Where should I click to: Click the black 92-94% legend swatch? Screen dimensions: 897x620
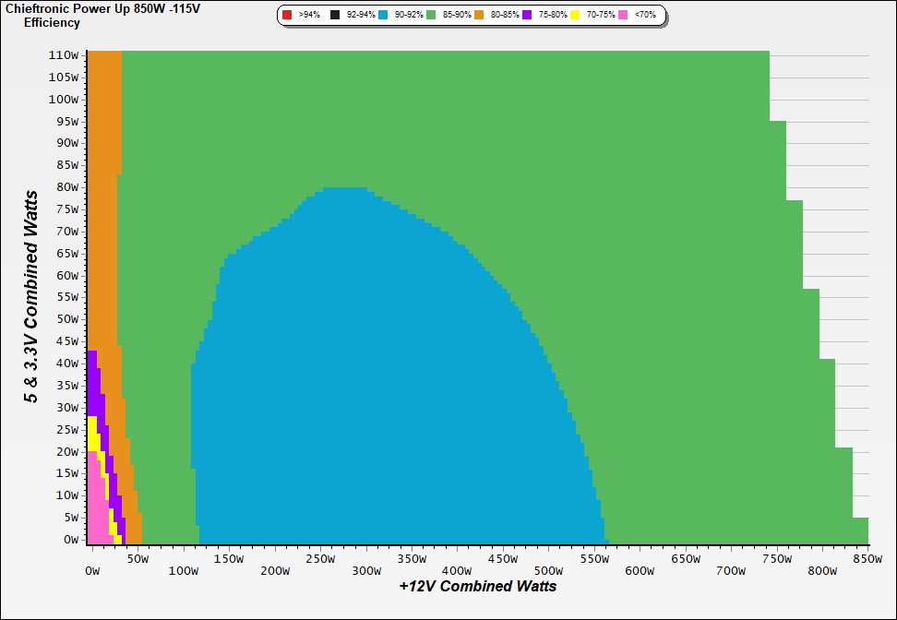[335, 16]
